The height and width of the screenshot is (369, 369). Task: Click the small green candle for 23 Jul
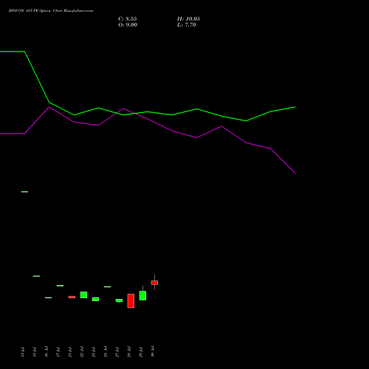(95, 299)
